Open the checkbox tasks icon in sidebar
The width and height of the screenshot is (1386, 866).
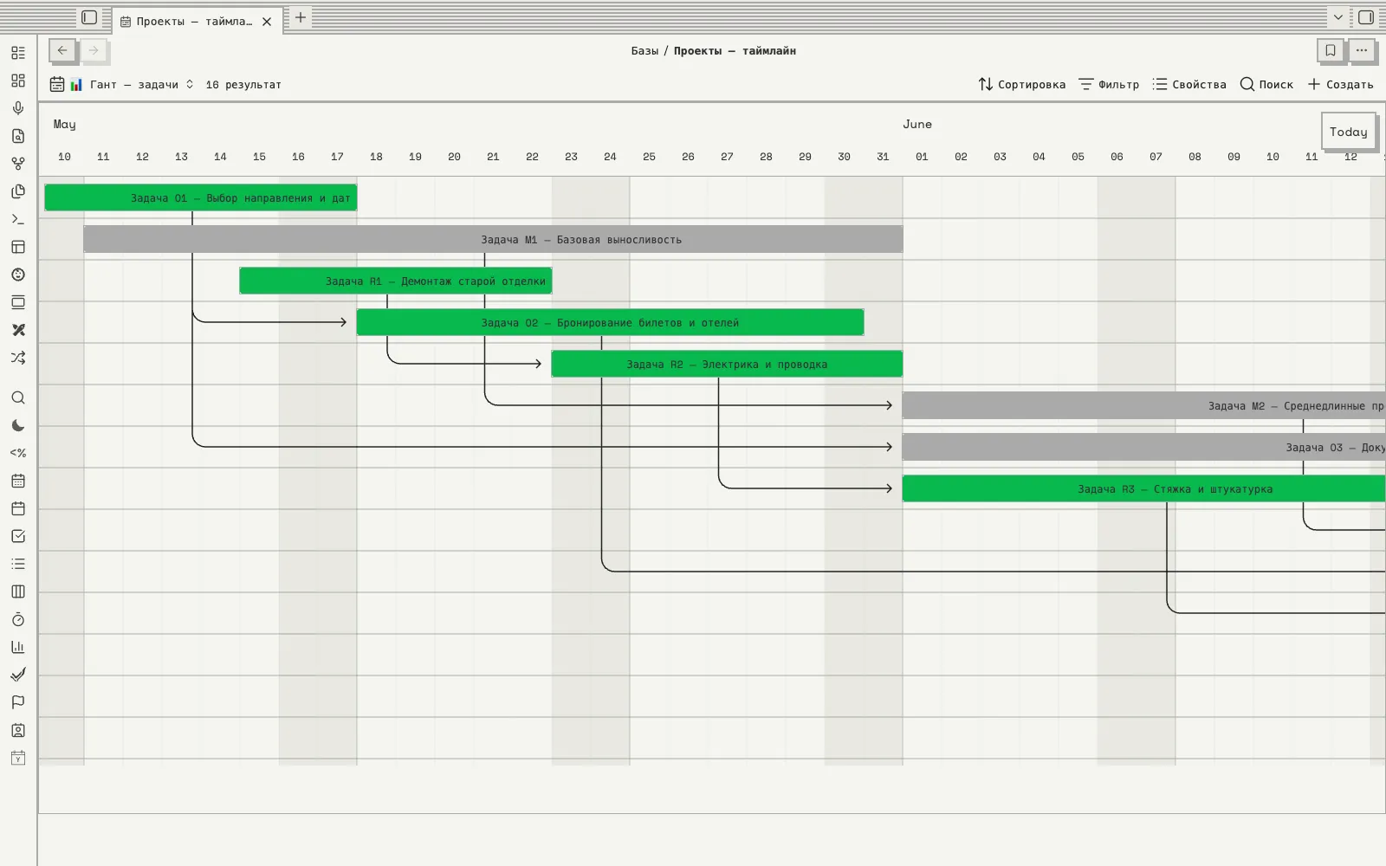coord(18,536)
